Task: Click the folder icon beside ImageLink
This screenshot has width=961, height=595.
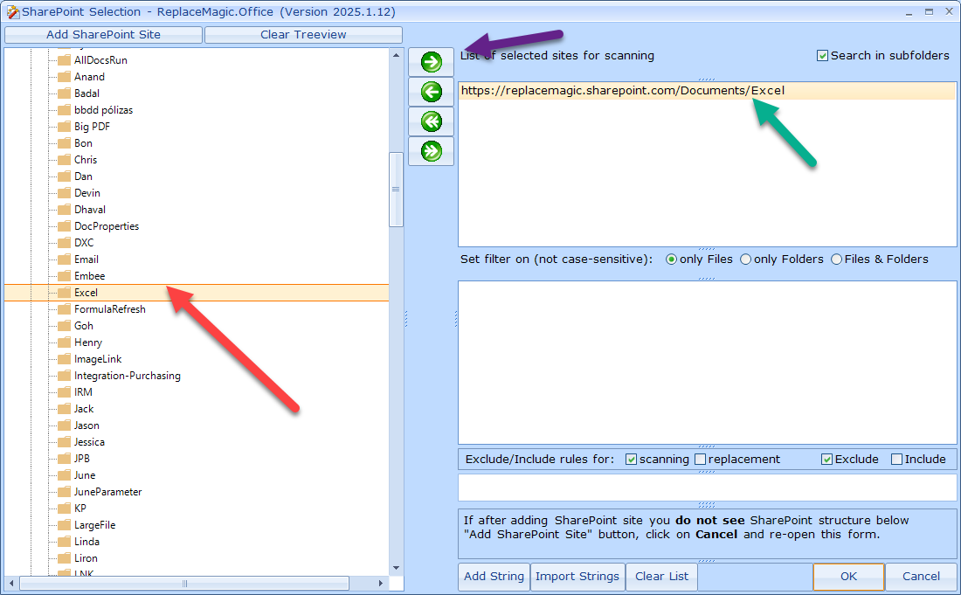Action: pos(64,359)
